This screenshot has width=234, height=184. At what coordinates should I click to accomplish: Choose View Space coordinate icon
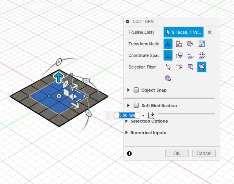click(x=179, y=55)
